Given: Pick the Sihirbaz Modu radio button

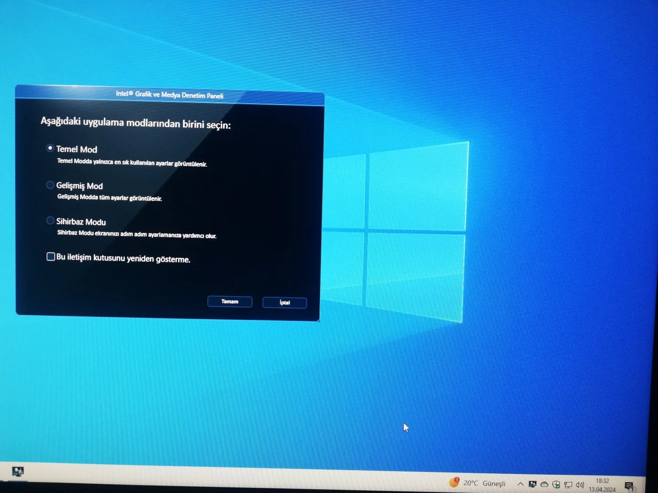Looking at the screenshot, I should (50, 220).
